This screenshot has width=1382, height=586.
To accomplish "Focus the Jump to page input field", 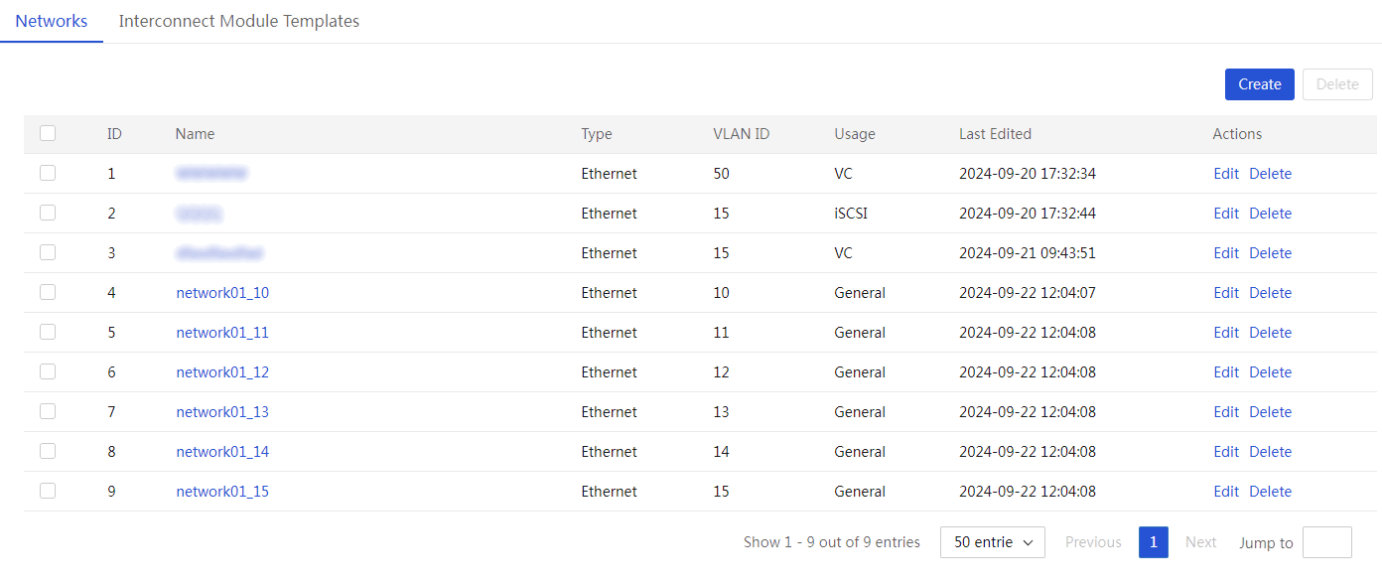I will click(x=1326, y=542).
